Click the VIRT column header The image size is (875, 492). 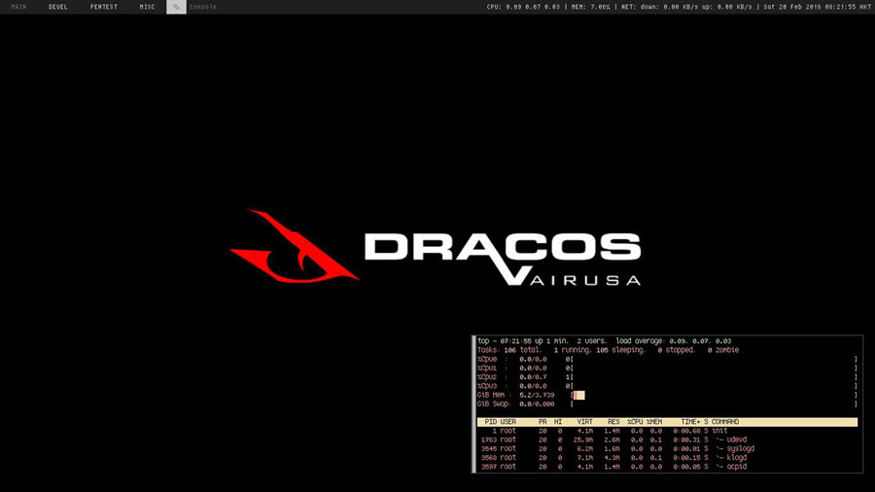(585, 422)
